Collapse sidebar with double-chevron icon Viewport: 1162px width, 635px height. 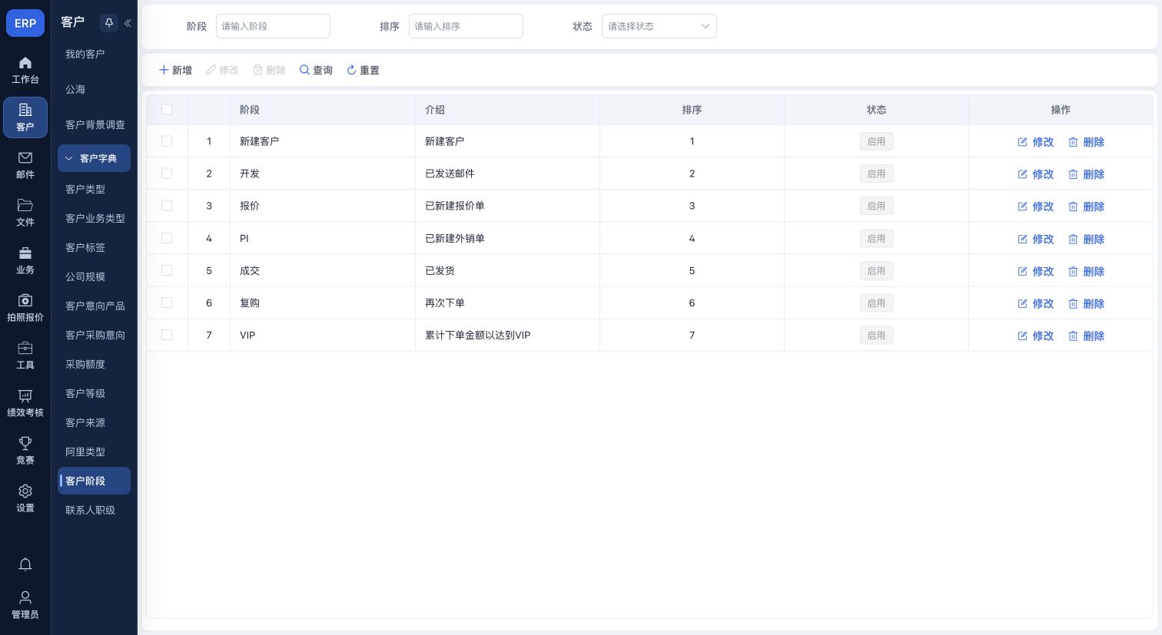pyautogui.click(x=128, y=23)
